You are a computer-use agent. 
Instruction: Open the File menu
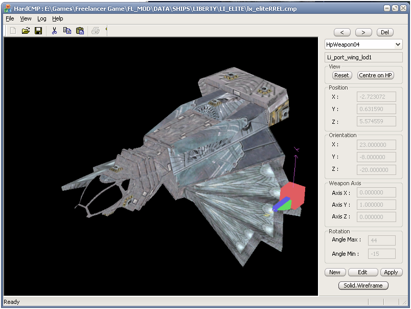point(10,18)
